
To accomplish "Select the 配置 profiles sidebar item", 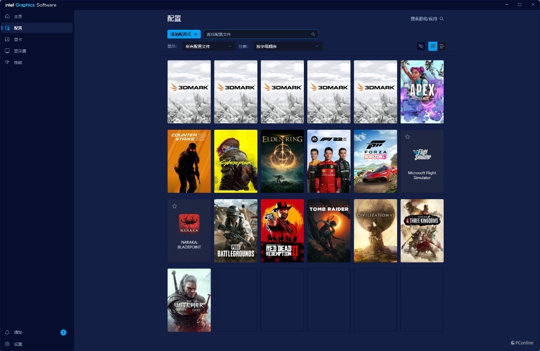I will coord(37,28).
